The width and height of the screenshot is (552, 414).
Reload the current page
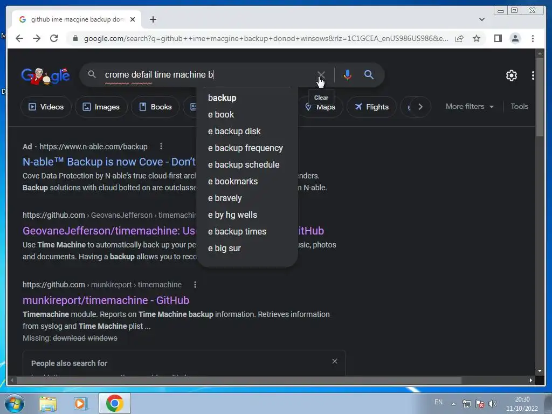pos(54,38)
